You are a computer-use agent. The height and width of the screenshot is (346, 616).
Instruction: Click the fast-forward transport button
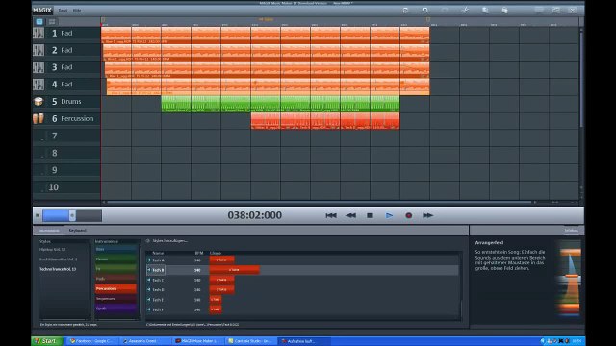427,215
